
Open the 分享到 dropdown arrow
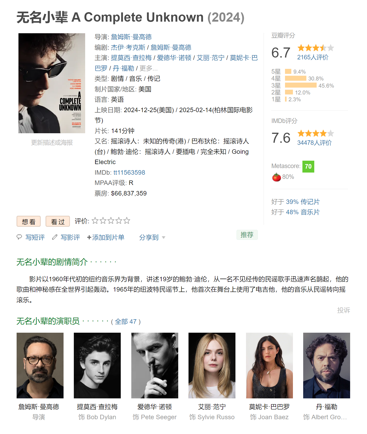coord(163,238)
